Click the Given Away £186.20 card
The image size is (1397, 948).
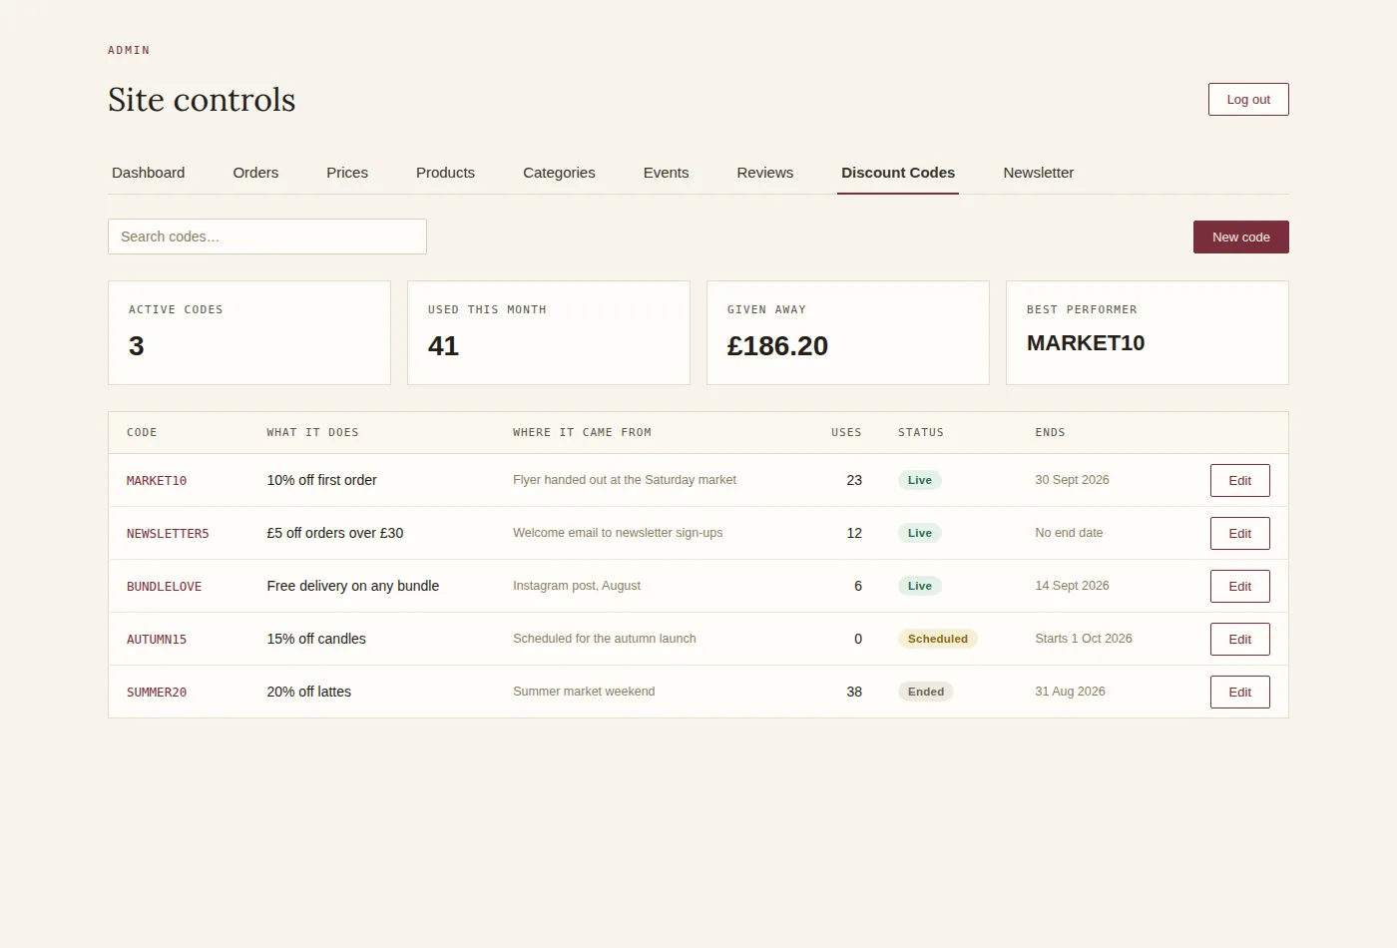(x=848, y=332)
